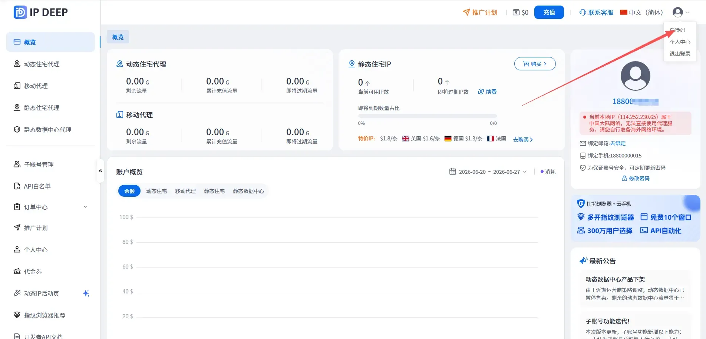Click the mail icon beside 绑定邮箱

tap(583, 143)
